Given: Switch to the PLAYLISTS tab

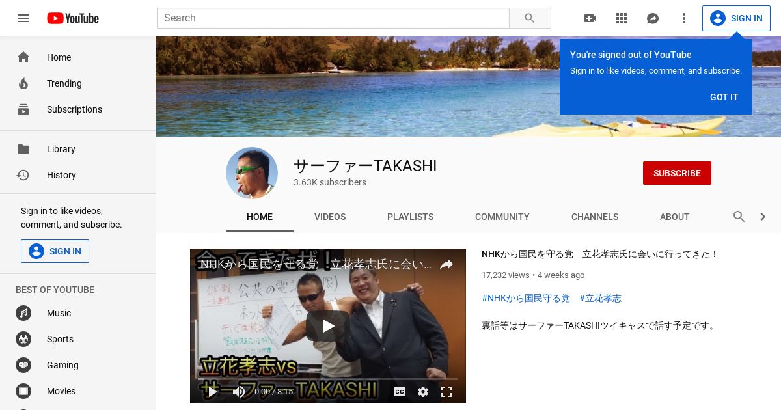Looking at the screenshot, I should [x=410, y=217].
